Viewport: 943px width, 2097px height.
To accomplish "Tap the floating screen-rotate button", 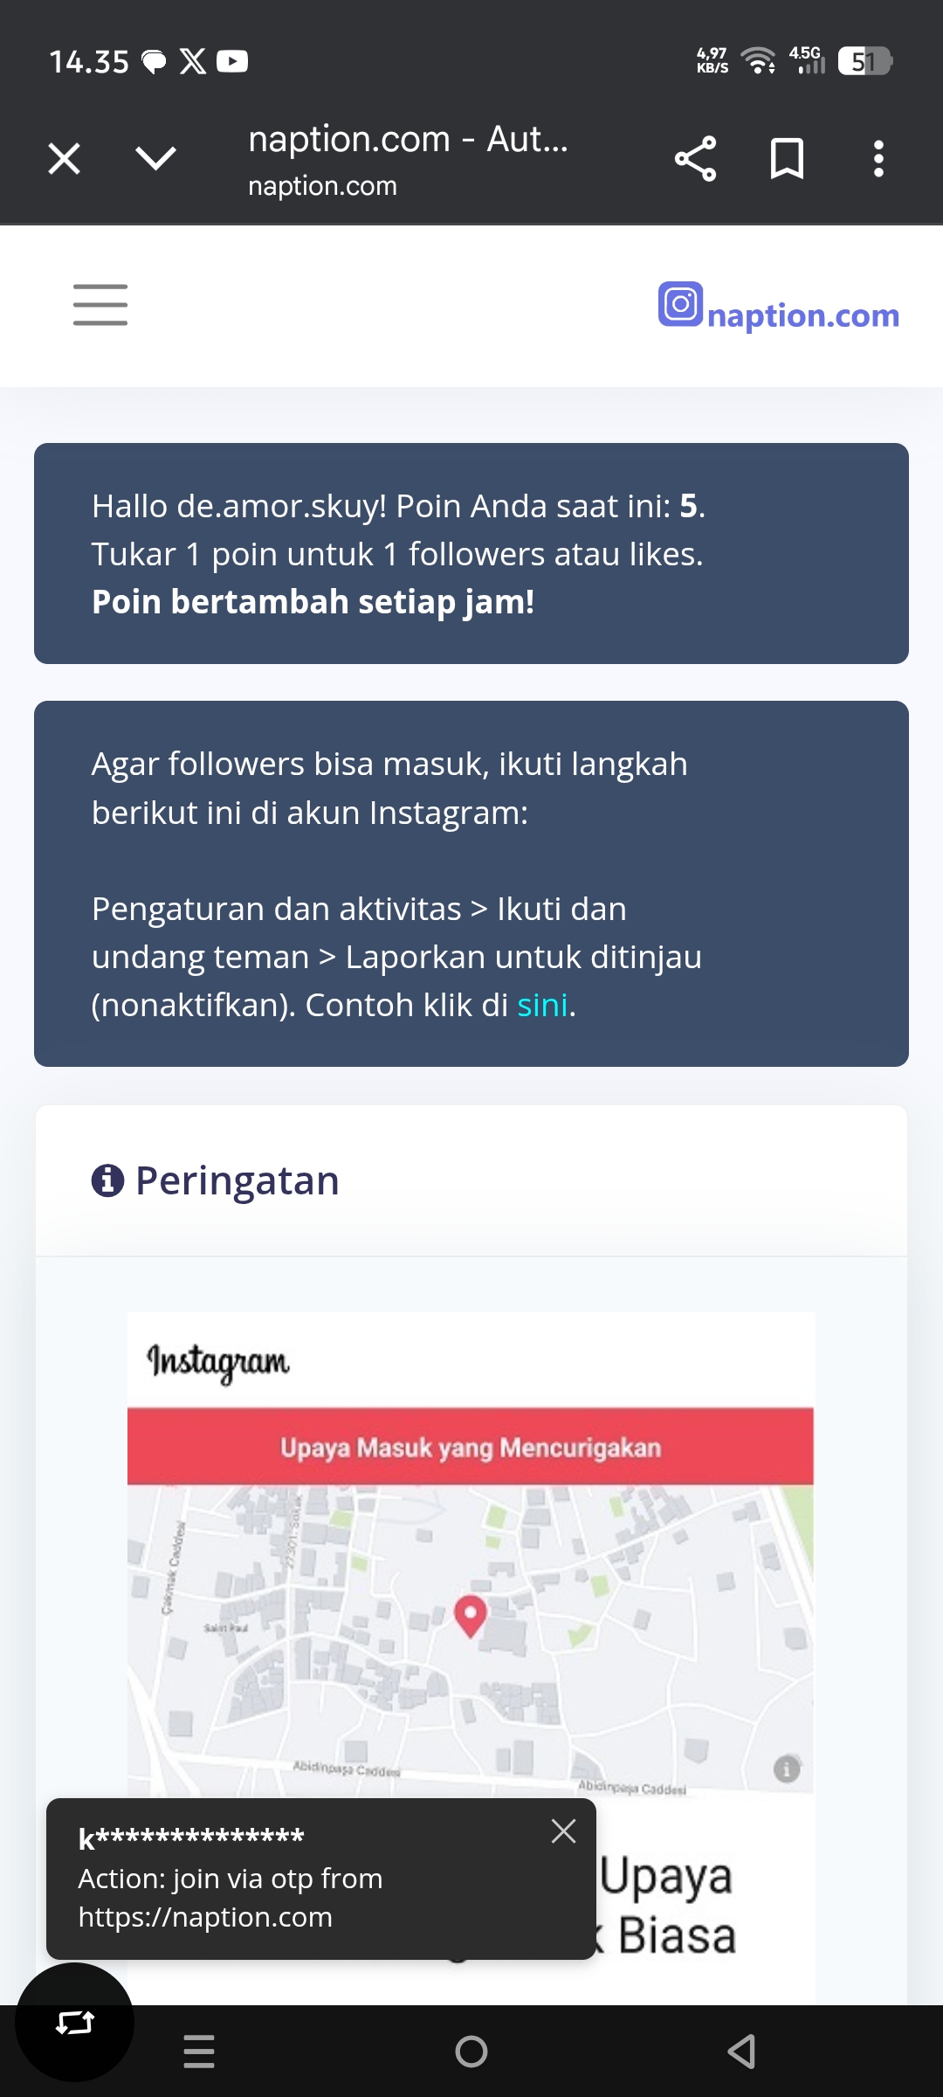I will (x=75, y=2022).
